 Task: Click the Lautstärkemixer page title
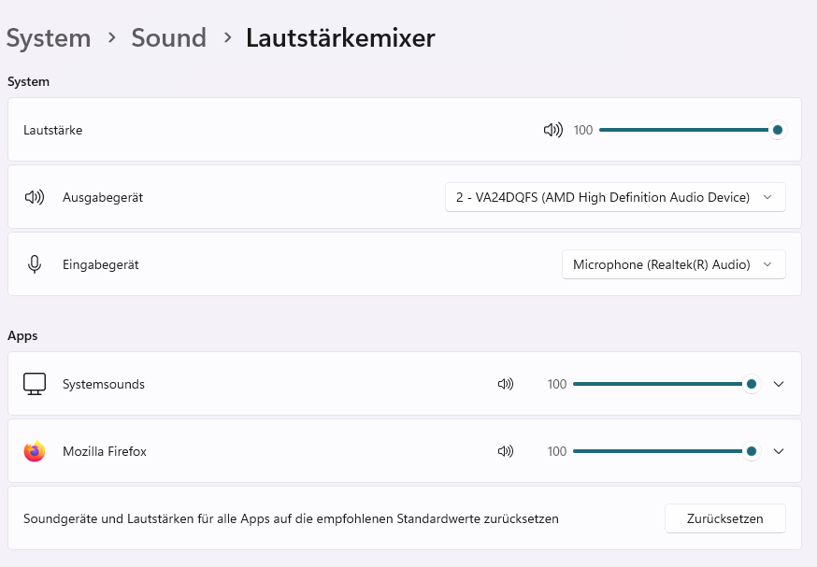[x=340, y=38]
